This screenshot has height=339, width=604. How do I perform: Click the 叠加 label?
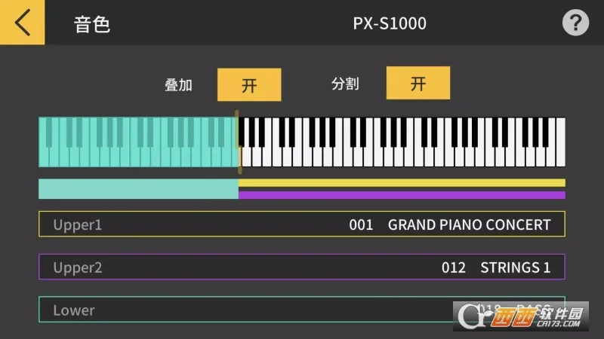(178, 85)
